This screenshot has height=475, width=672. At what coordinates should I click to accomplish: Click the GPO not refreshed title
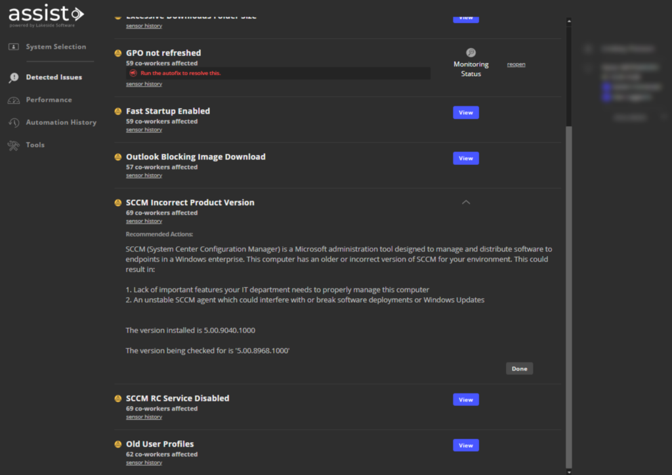click(163, 53)
